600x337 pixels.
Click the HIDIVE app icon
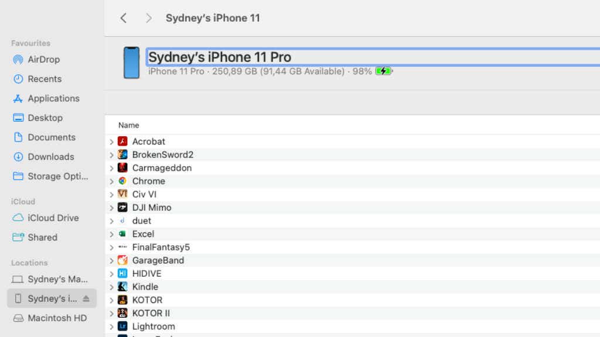(122, 274)
